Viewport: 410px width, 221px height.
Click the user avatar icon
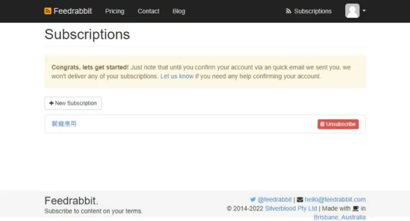coord(352,11)
